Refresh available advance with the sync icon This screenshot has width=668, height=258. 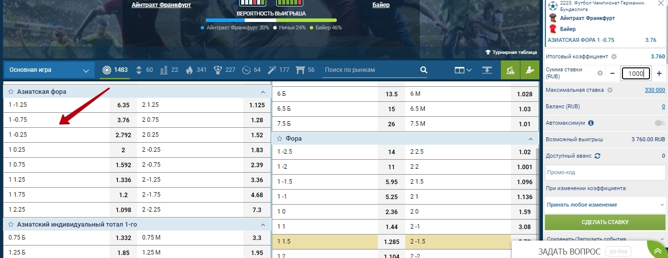point(597,156)
